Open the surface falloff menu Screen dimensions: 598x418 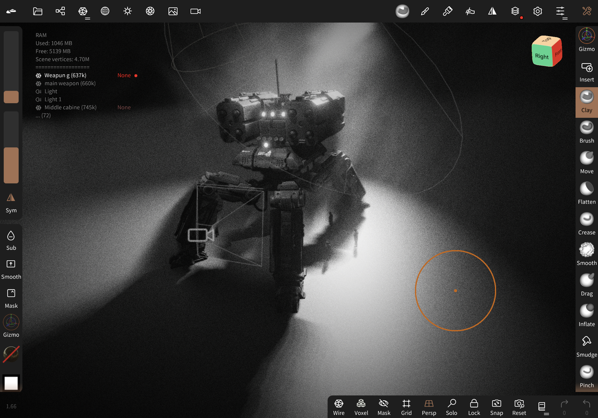click(x=470, y=11)
